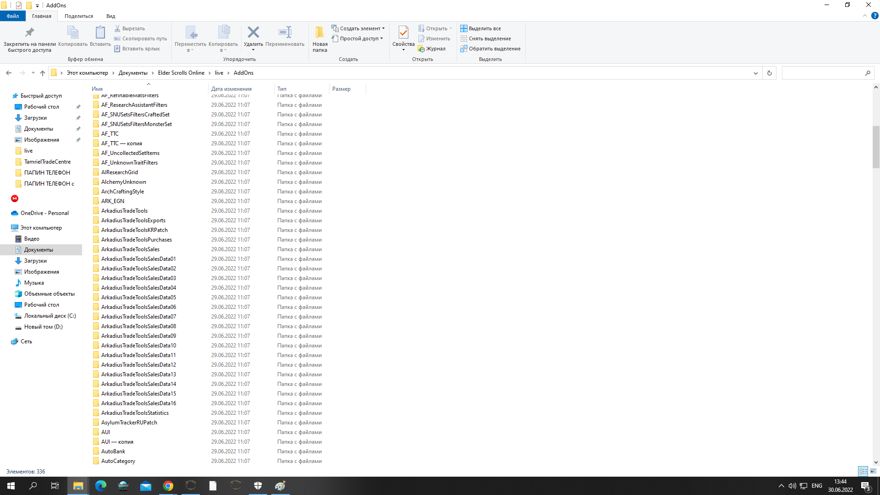Viewport: 880px width, 495px height.
Task: Open recent locations dropdown arrow
Action: click(x=33, y=73)
